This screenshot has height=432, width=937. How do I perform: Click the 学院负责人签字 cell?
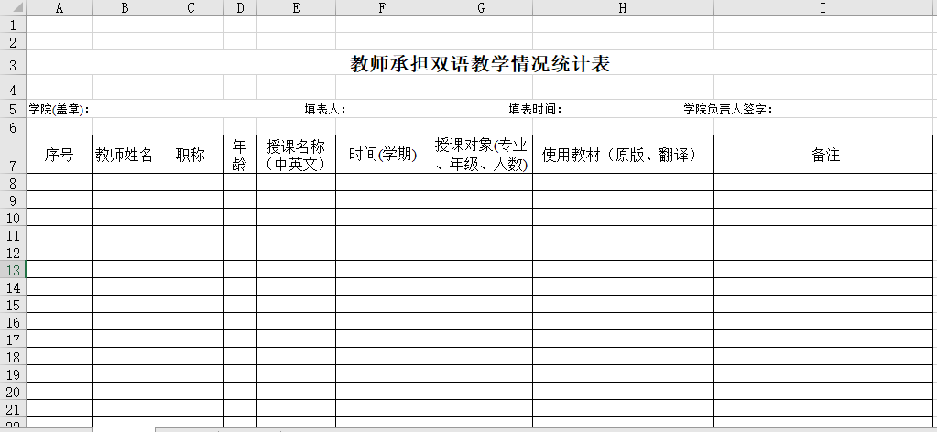(x=728, y=109)
